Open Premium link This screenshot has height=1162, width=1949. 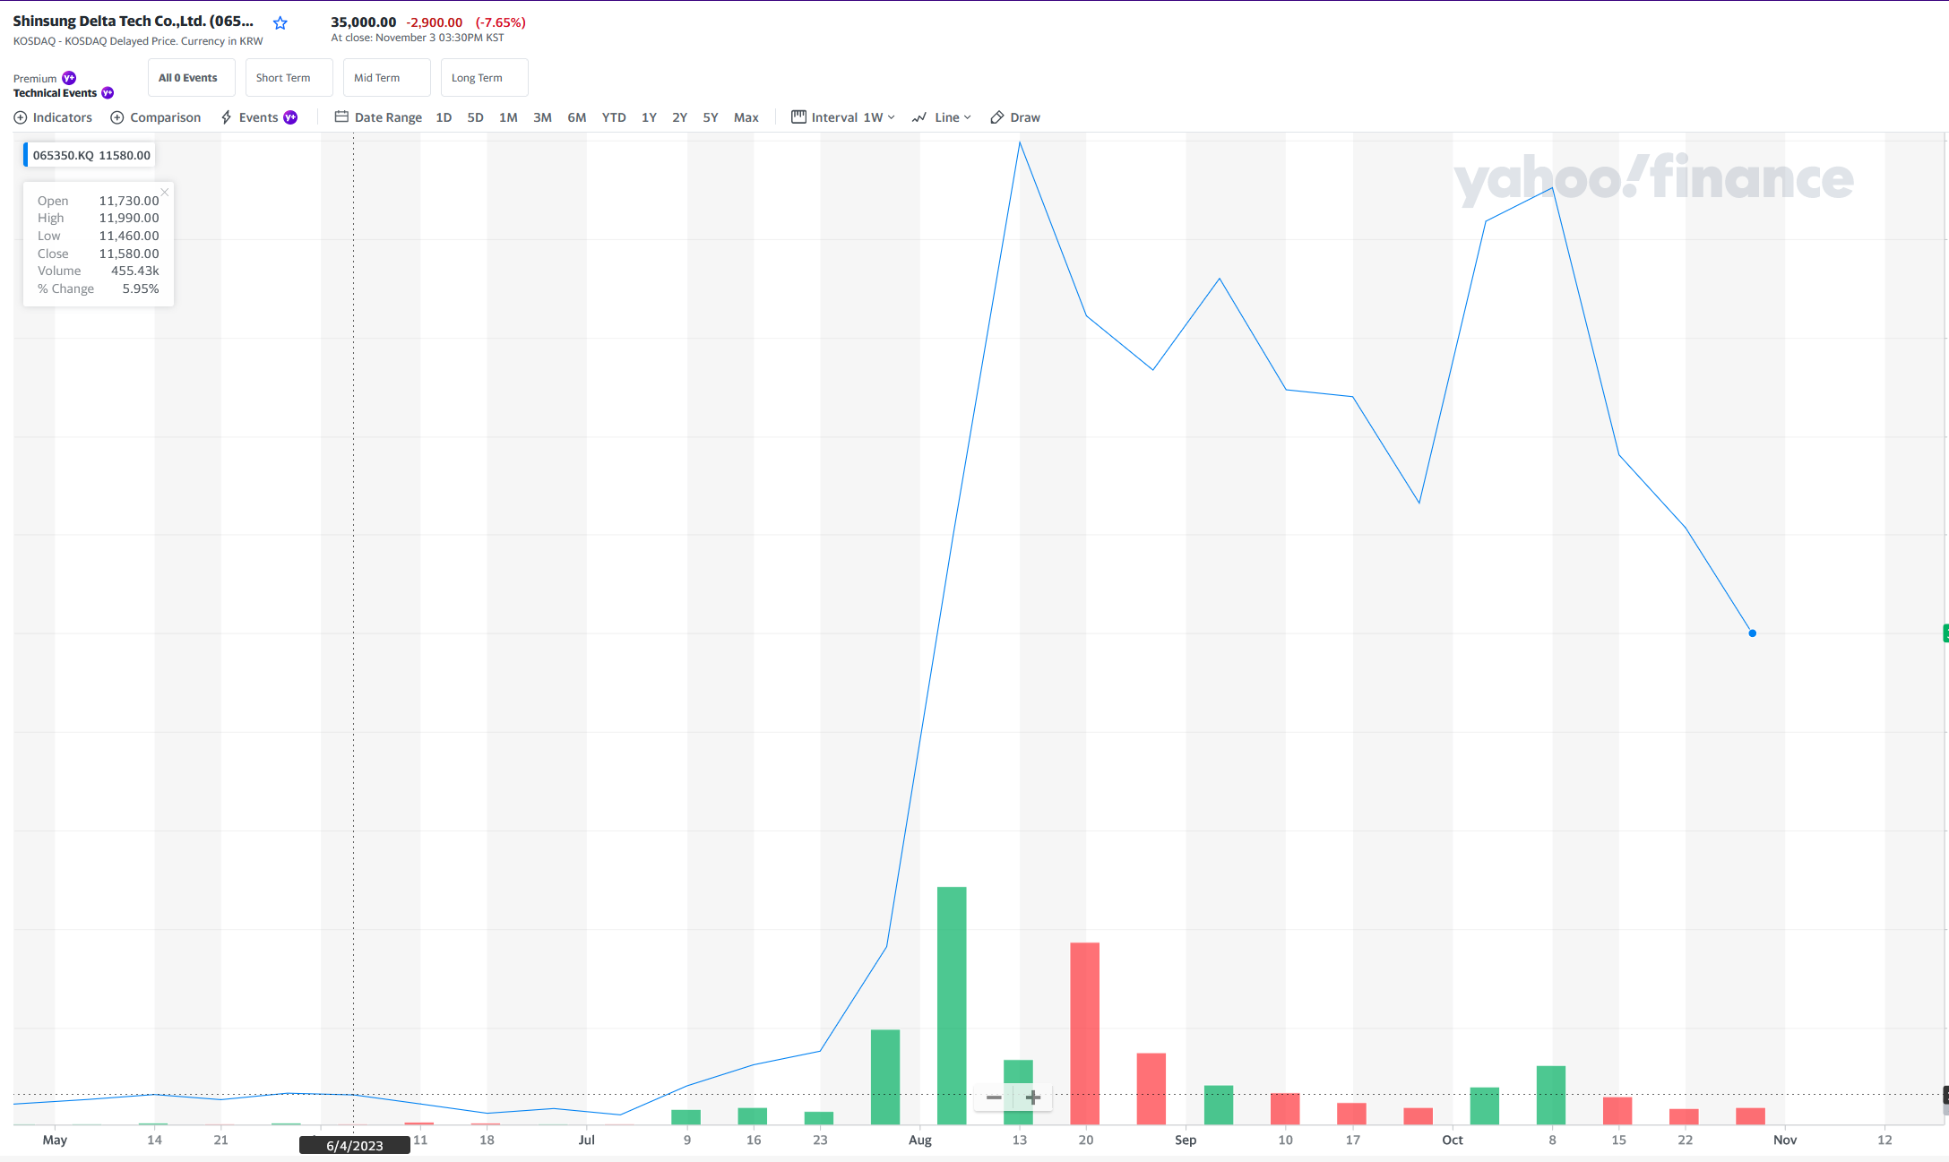35,79
